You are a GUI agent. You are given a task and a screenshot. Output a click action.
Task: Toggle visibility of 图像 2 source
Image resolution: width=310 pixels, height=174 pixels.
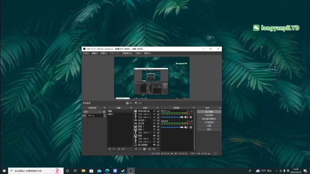pyautogui.click(x=154, y=130)
